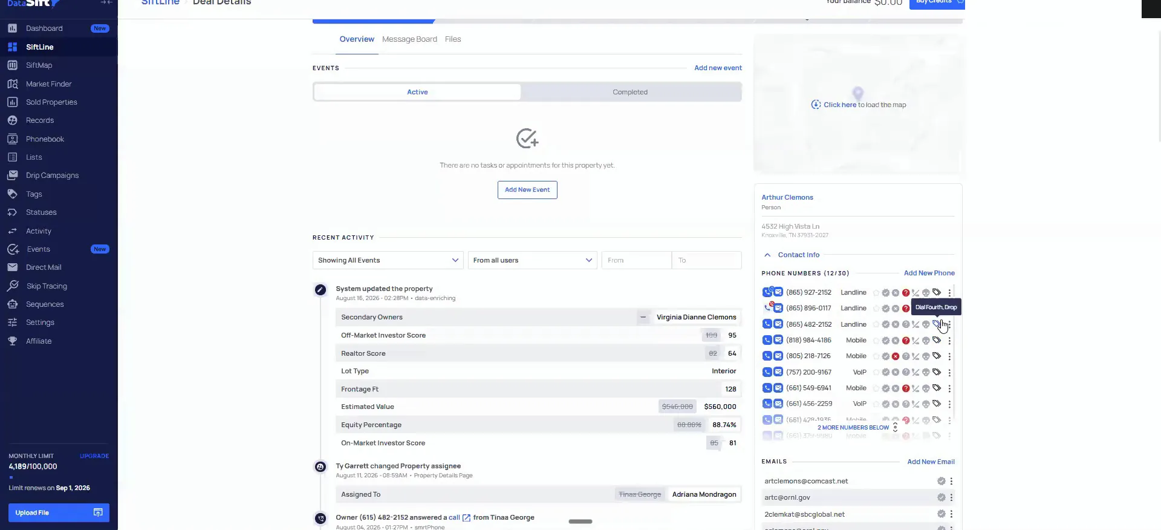This screenshot has width=1161, height=530.
Task: Open the Files tab
Action: click(453, 39)
